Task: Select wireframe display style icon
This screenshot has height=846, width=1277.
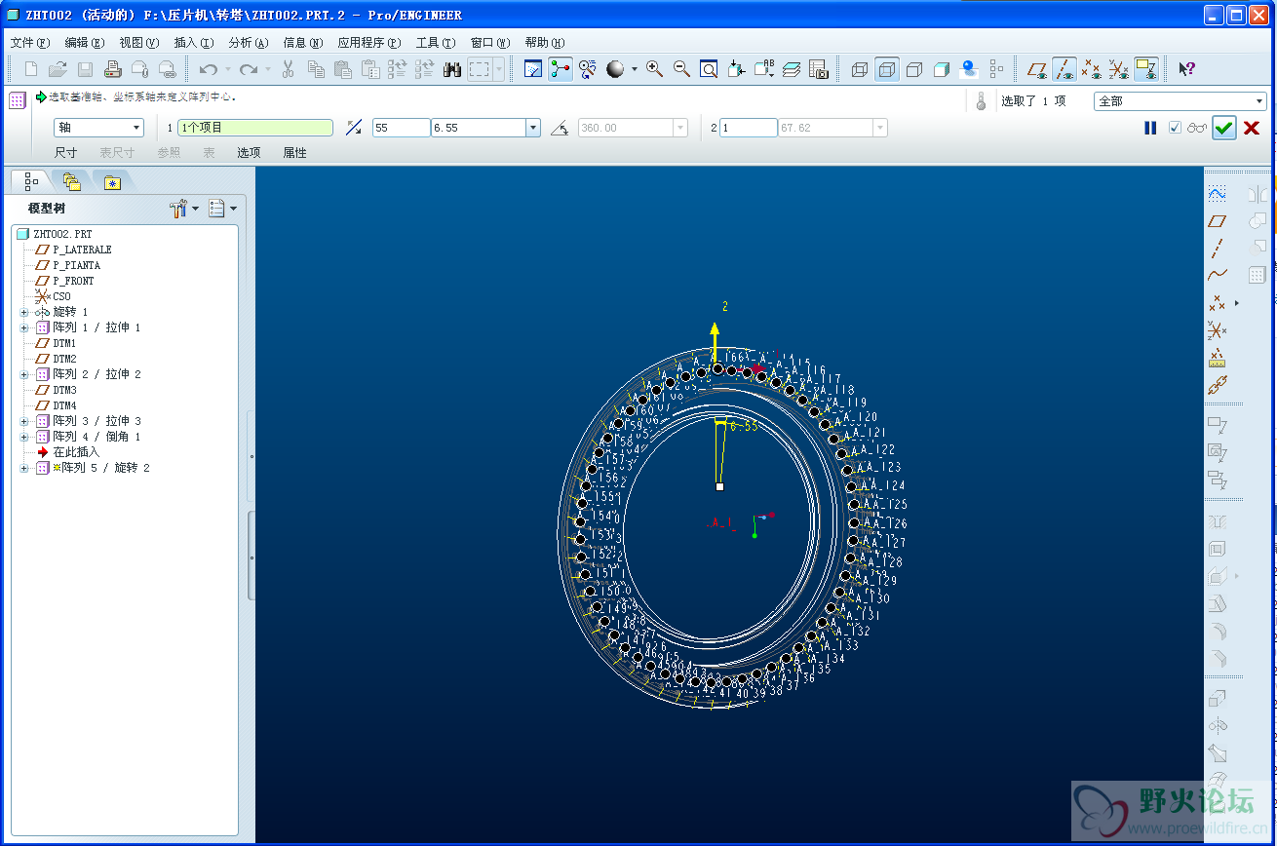Action: coord(860,69)
